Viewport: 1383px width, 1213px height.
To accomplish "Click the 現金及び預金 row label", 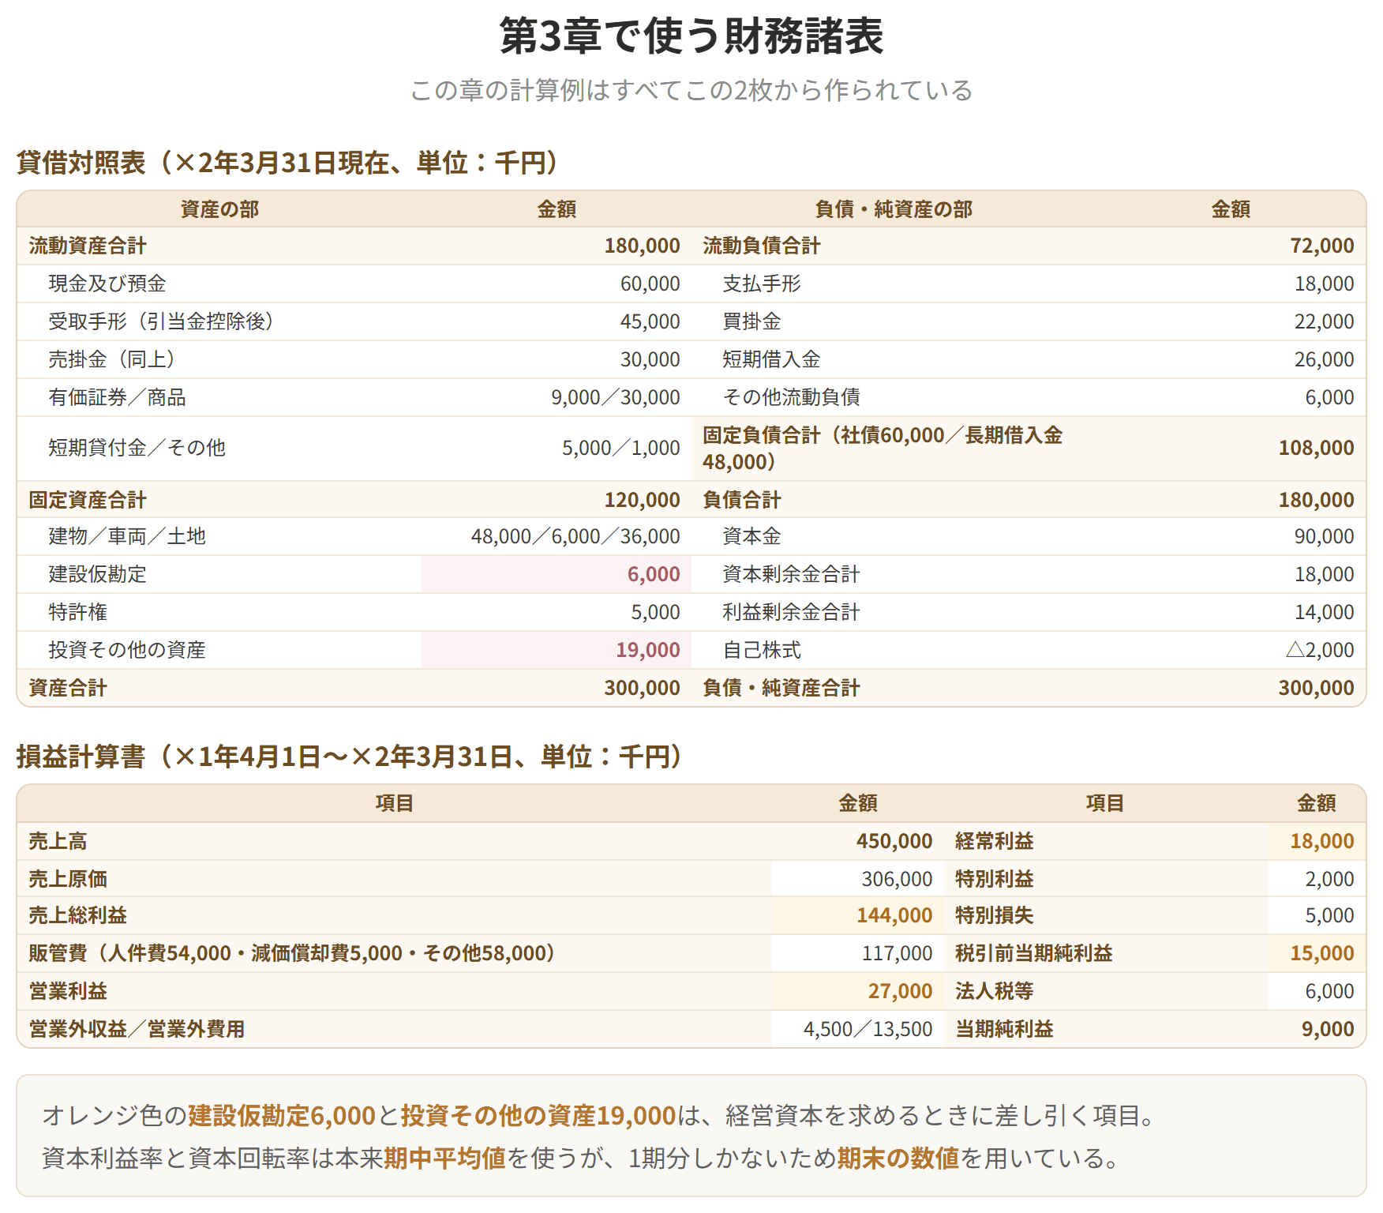I will tap(107, 284).
